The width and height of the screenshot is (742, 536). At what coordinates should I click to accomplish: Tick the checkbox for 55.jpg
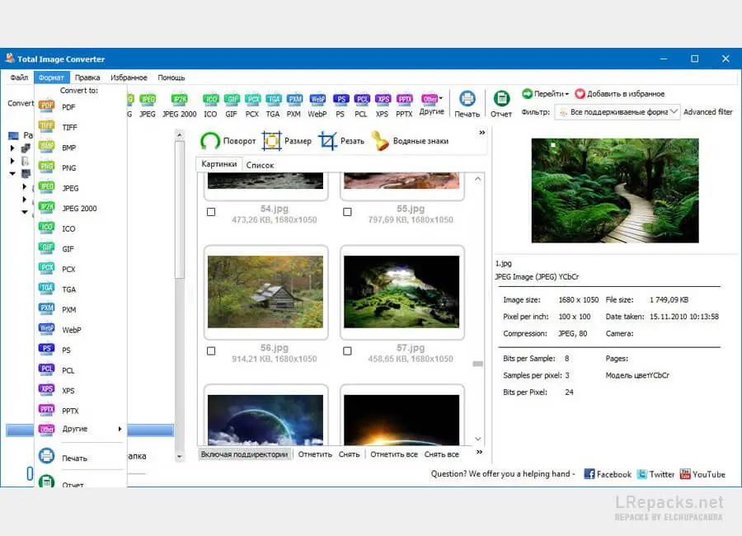347,212
